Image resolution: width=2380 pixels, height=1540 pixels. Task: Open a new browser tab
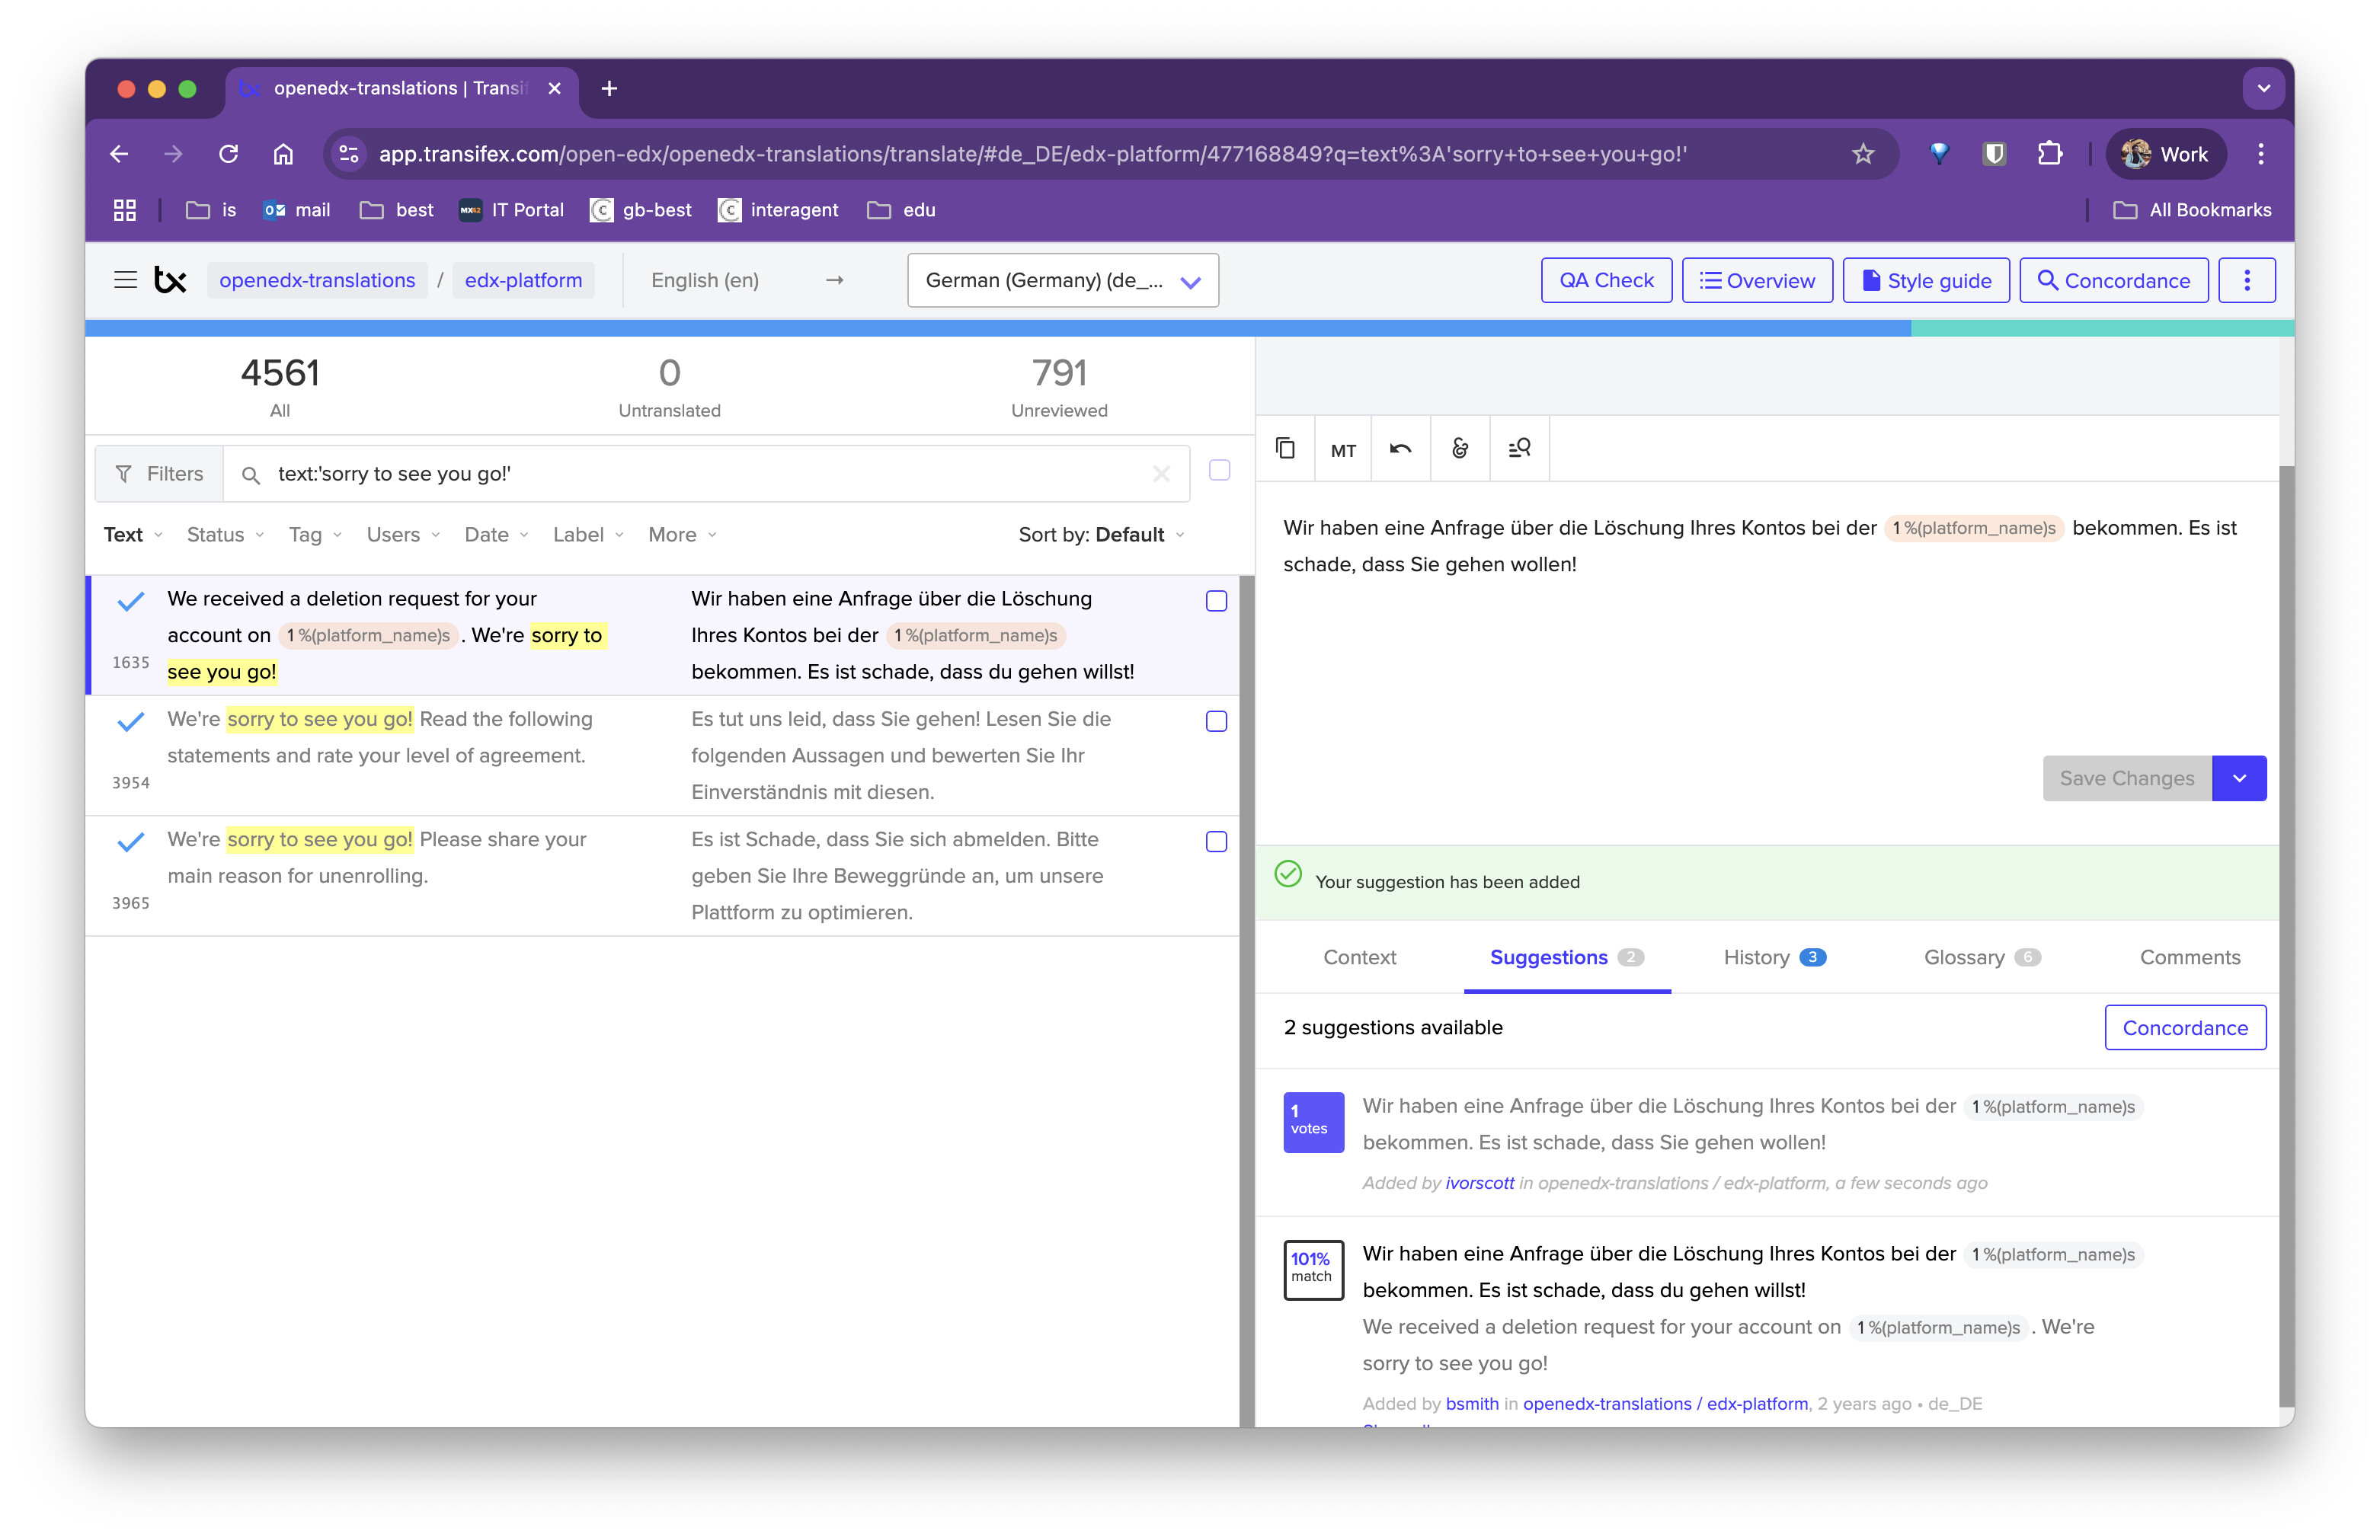(x=609, y=89)
